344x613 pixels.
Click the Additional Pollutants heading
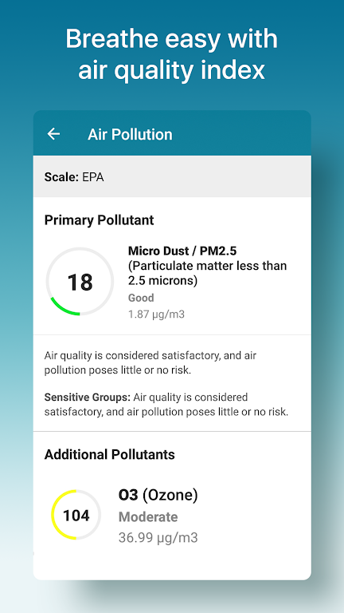(110, 454)
